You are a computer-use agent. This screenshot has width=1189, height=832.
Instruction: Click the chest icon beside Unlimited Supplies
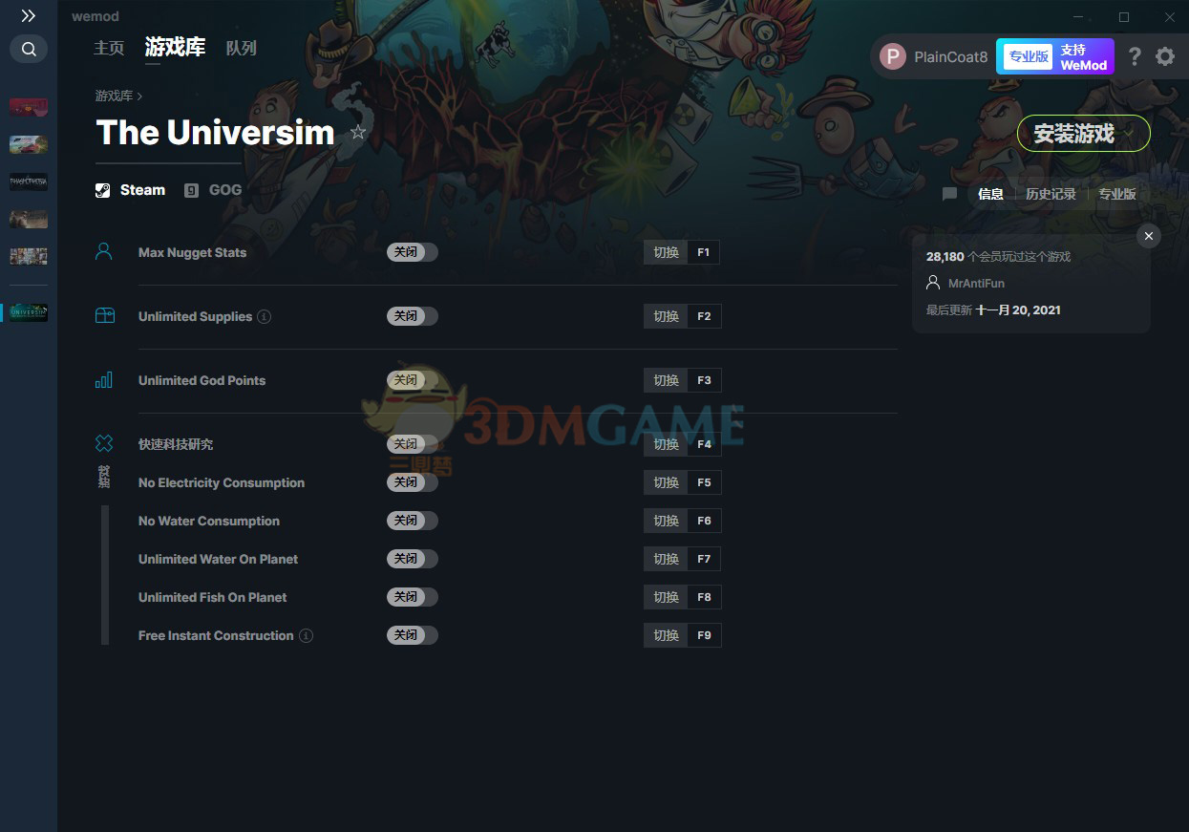point(104,315)
